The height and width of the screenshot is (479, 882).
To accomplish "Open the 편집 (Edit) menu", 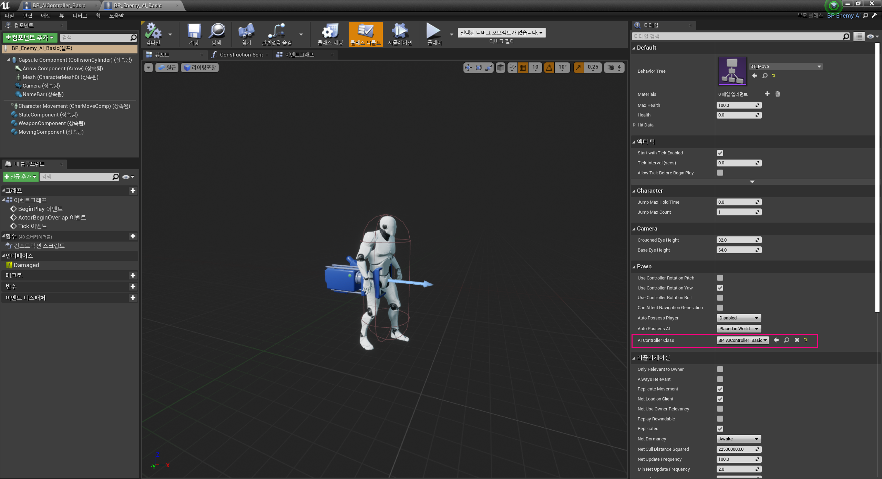I will [27, 16].
